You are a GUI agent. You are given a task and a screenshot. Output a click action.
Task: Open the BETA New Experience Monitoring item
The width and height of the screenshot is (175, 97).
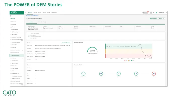pyautogui.click(x=17, y=40)
